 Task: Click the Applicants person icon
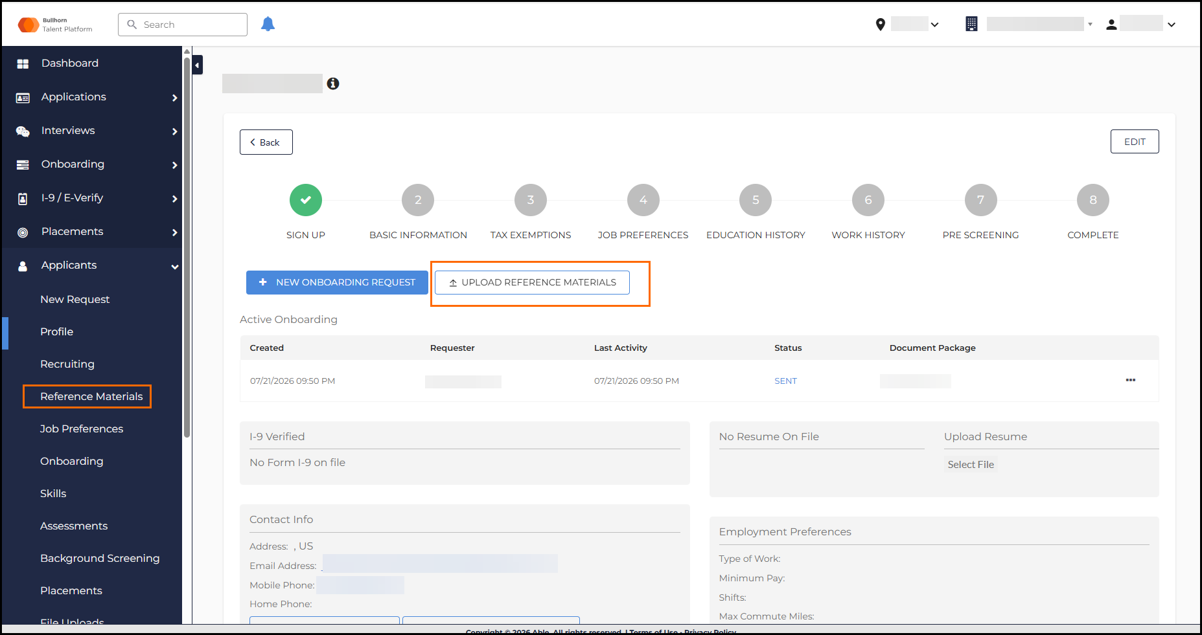coord(23,266)
